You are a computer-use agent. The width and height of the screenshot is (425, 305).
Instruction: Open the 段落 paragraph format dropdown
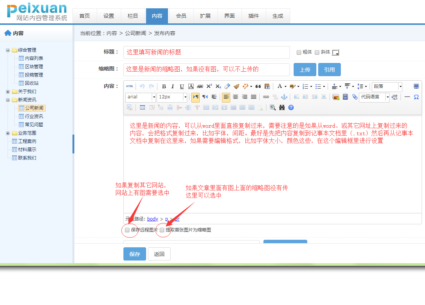[x=387, y=87]
